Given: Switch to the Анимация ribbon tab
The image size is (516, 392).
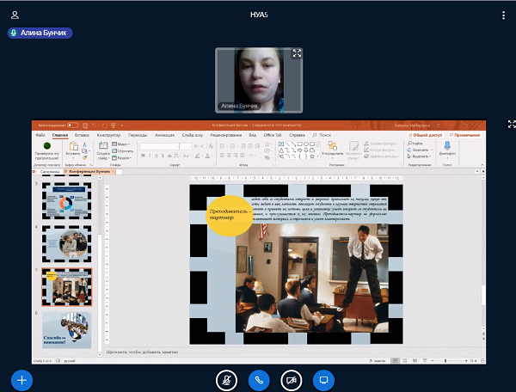Looking at the screenshot, I should (164, 135).
